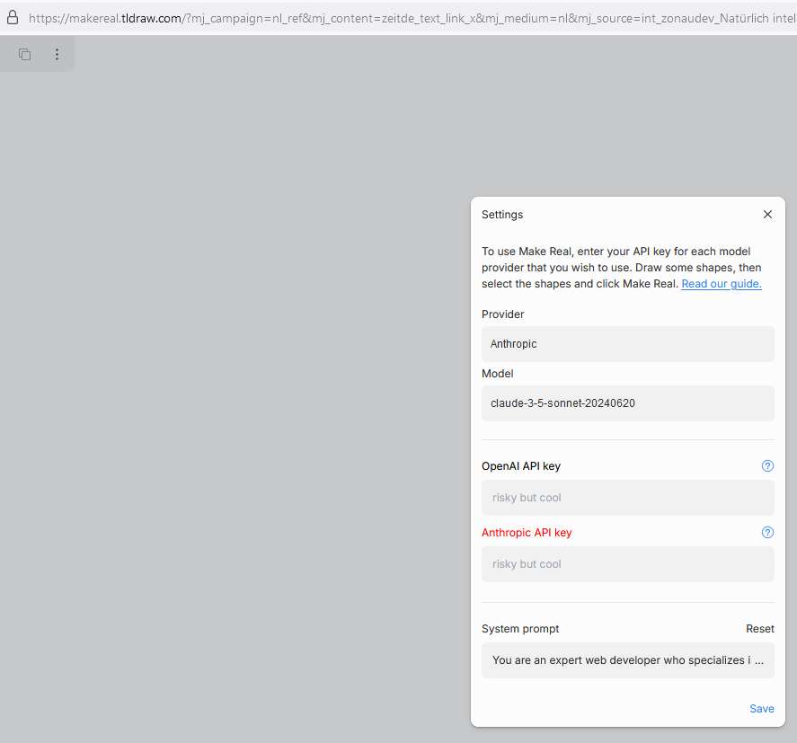Open the Read our guide link
This screenshot has width=797, height=743.
[x=722, y=284]
